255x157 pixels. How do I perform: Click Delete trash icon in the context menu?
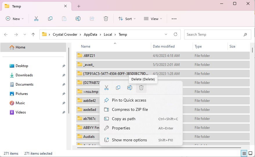tap(141, 88)
